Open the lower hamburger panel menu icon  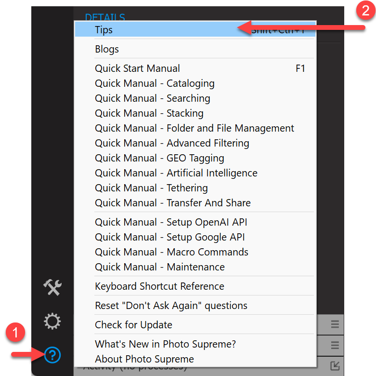[335, 345]
